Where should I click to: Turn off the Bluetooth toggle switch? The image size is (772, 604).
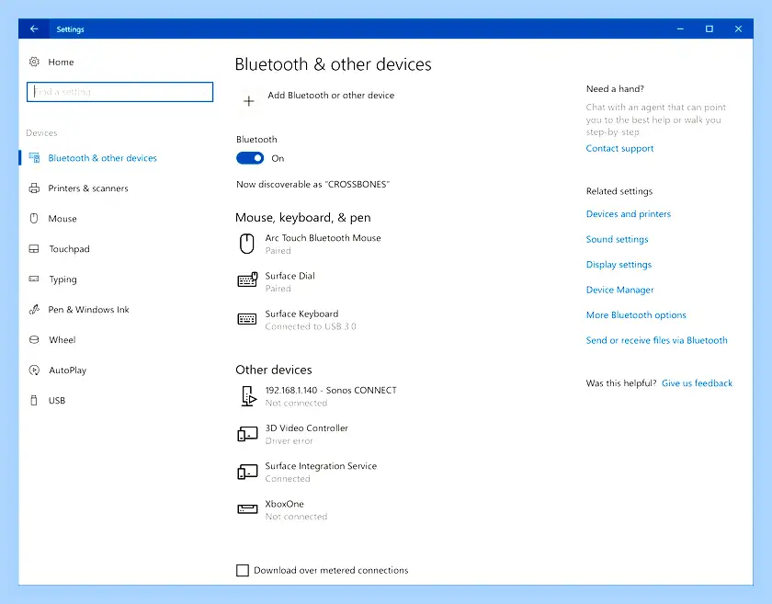250,158
